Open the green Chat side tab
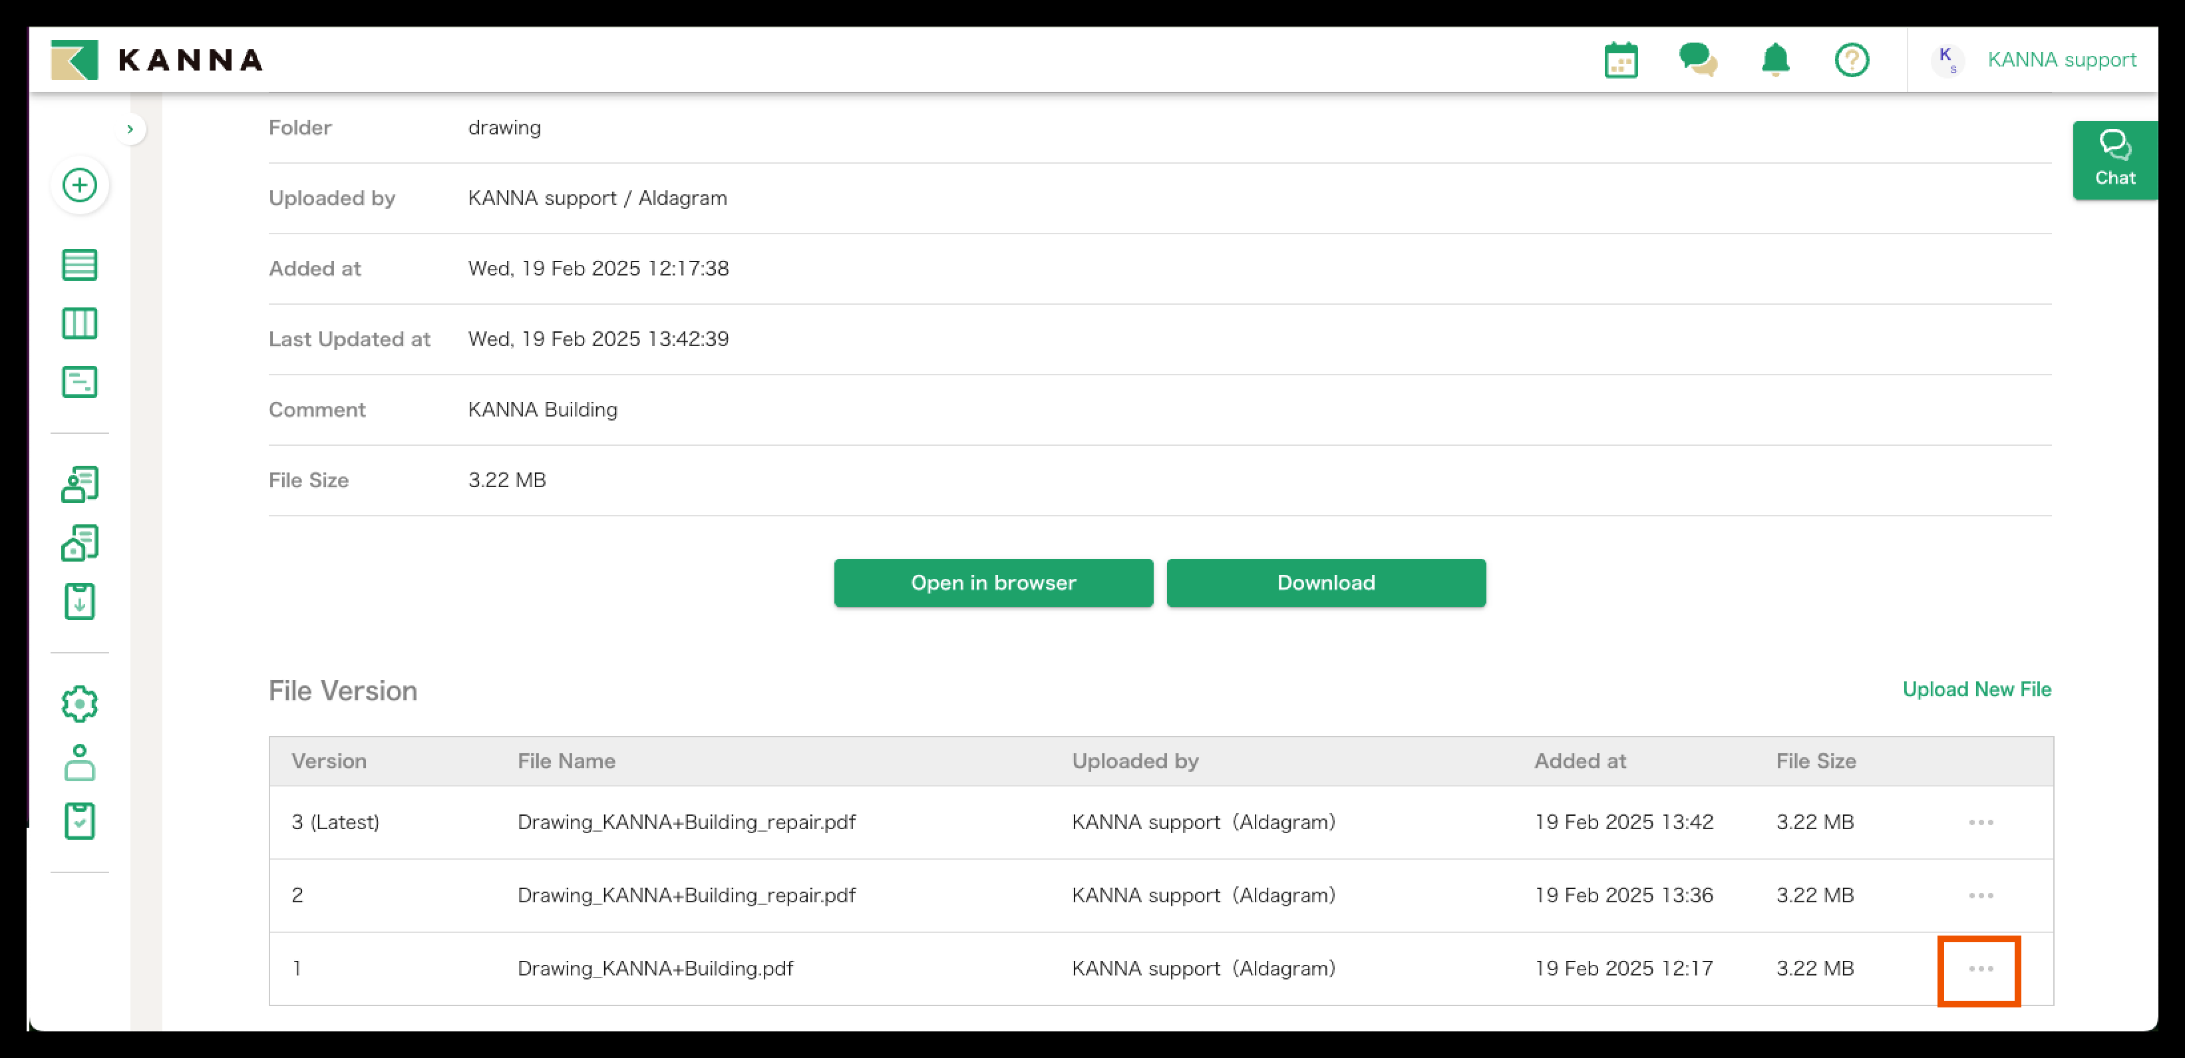Image resolution: width=2185 pixels, height=1058 pixels. click(2114, 160)
